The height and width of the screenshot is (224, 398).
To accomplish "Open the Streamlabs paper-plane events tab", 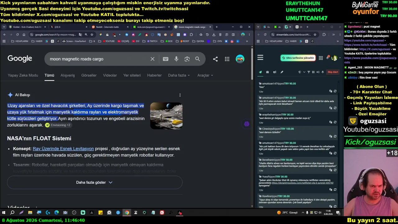I will [x=260, y=72].
